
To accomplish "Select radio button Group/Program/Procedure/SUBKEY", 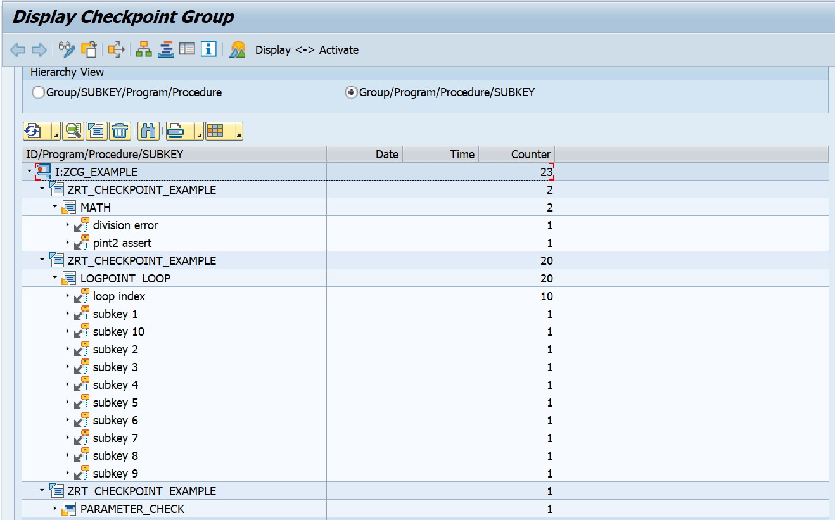I will click(x=350, y=92).
